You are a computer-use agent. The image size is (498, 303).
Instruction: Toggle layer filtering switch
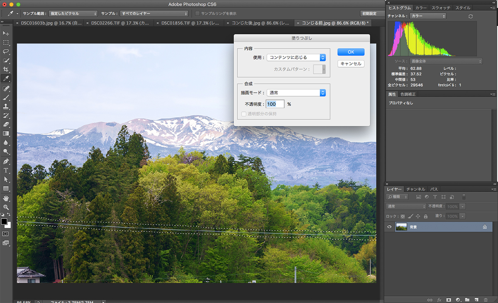point(464,196)
